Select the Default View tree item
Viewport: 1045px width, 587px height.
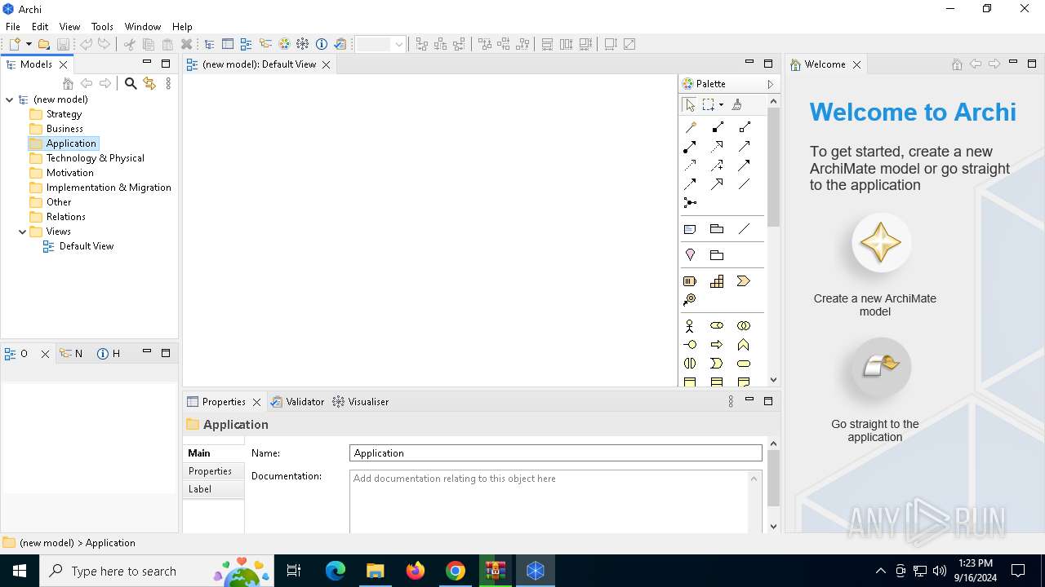pyautogui.click(x=87, y=246)
